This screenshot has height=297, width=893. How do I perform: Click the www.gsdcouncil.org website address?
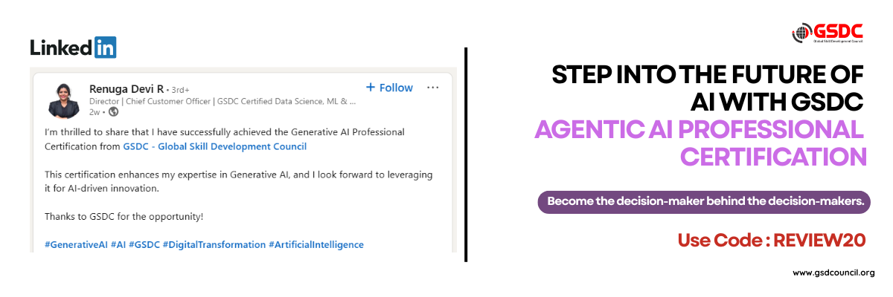pos(833,272)
